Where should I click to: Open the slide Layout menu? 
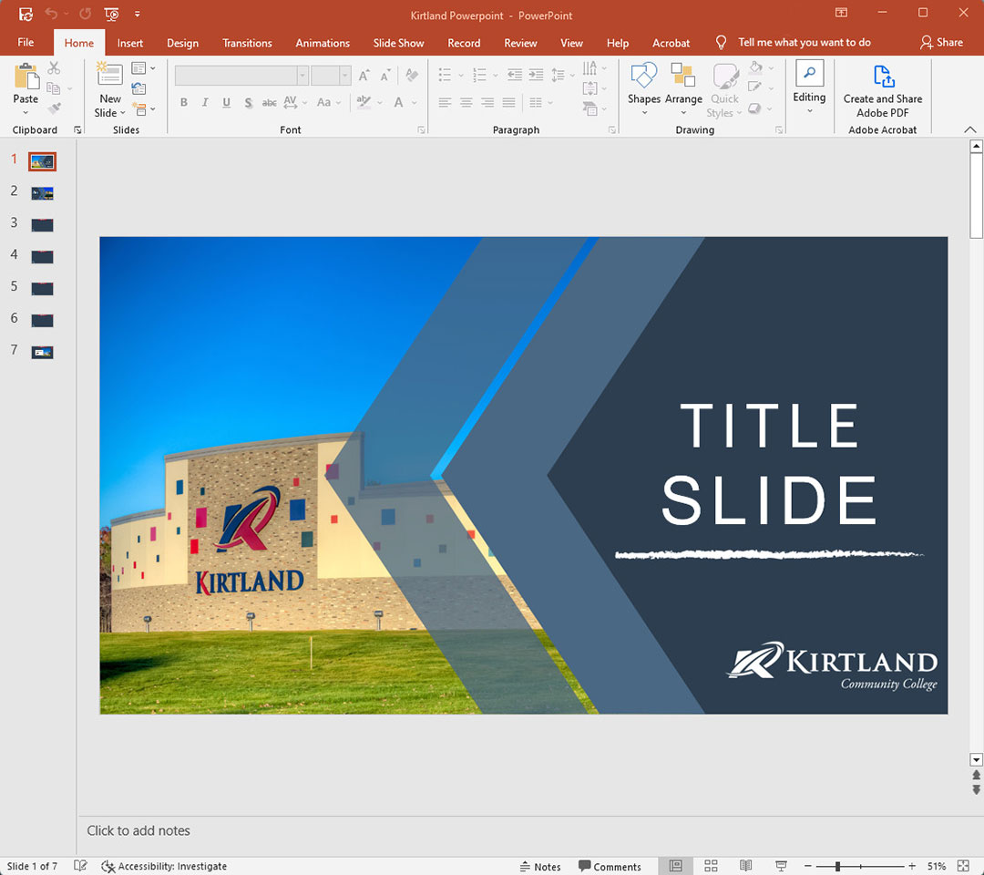tap(144, 67)
